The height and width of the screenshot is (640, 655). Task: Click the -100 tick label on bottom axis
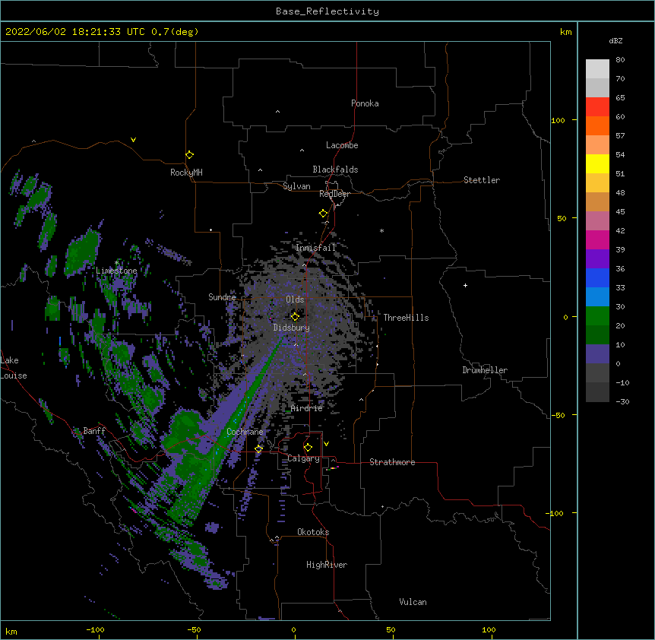95,629
